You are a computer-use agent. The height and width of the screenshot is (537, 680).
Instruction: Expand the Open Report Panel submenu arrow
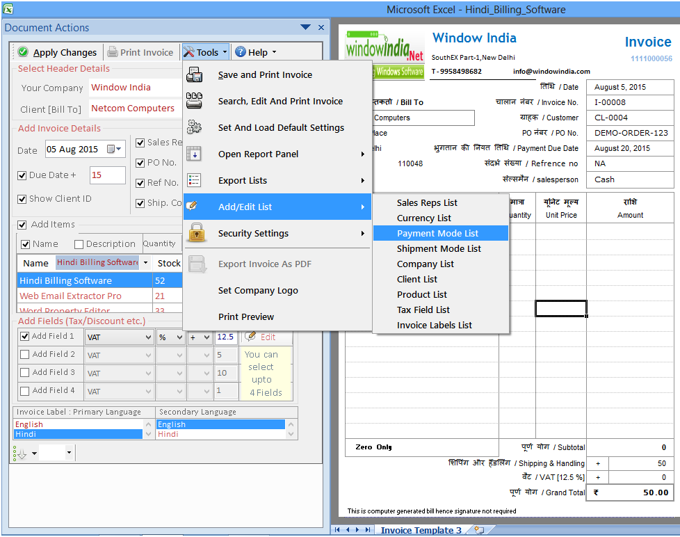(x=362, y=154)
